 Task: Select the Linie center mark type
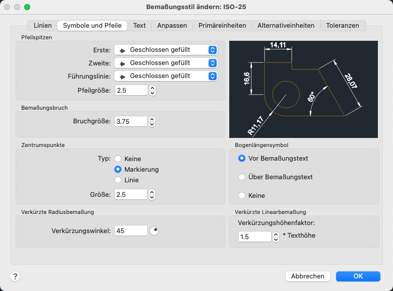click(x=118, y=180)
